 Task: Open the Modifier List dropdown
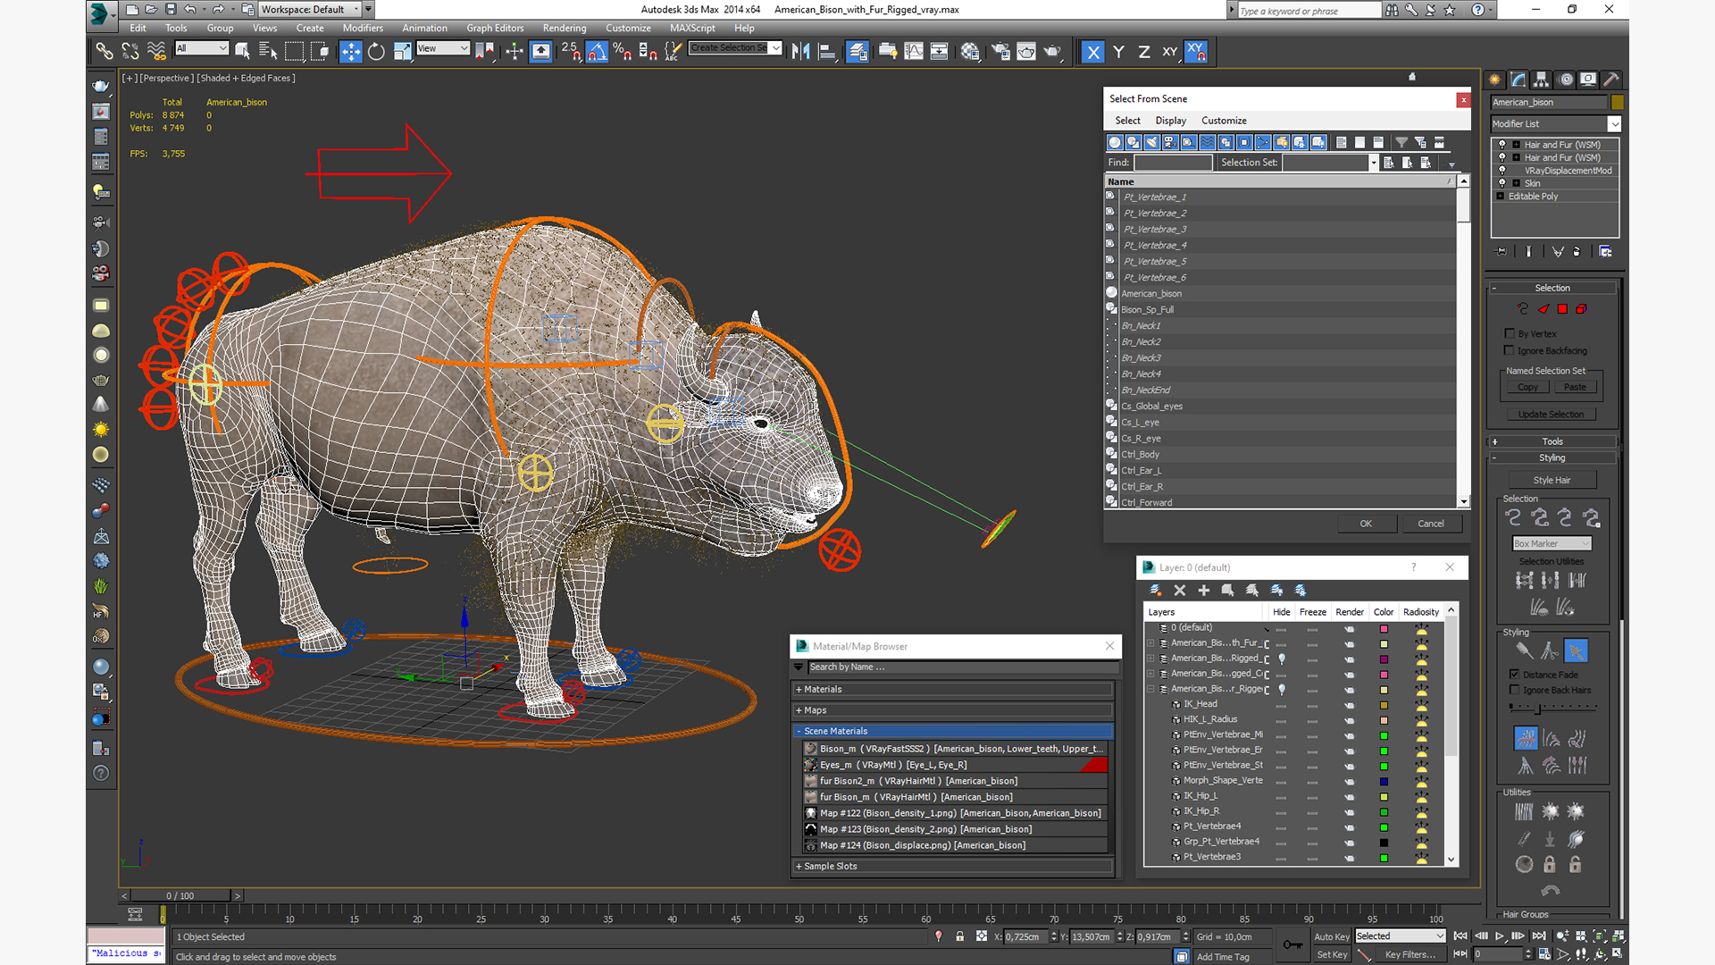tap(1614, 124)
